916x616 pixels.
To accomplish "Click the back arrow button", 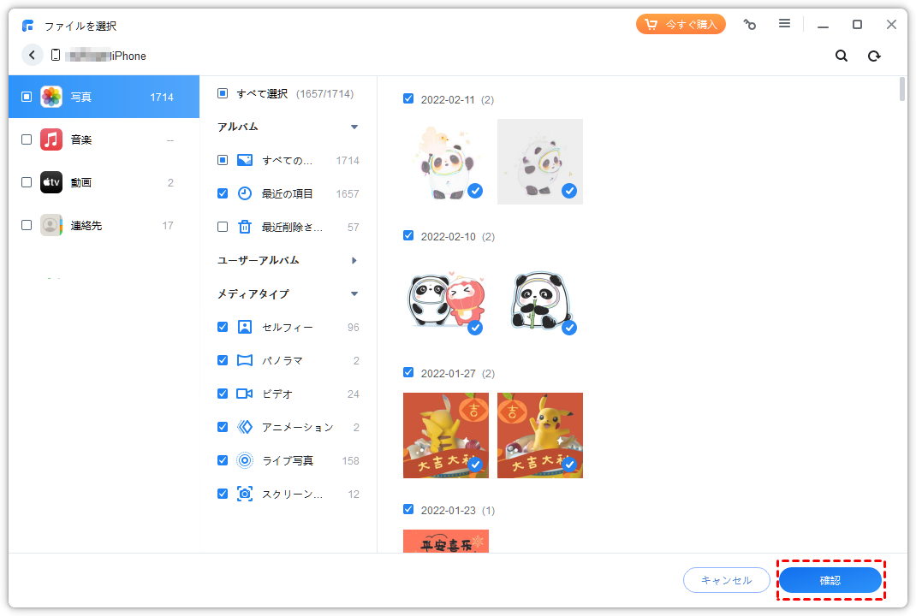I will [33, 56].
